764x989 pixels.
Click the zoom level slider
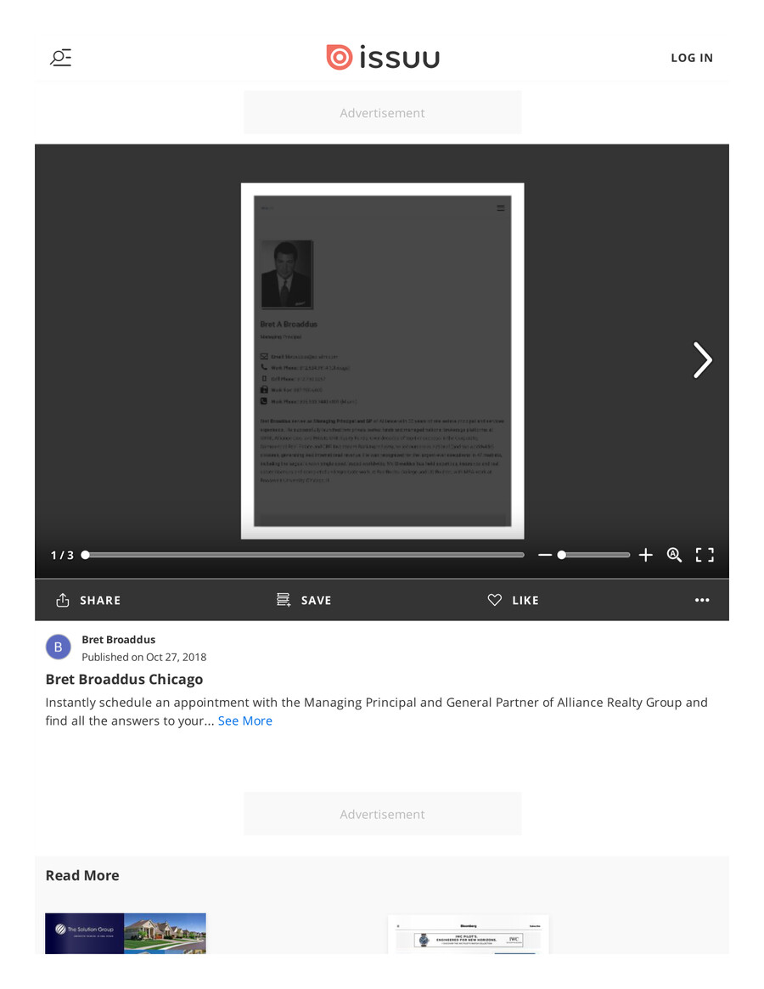tap(593, 555)
